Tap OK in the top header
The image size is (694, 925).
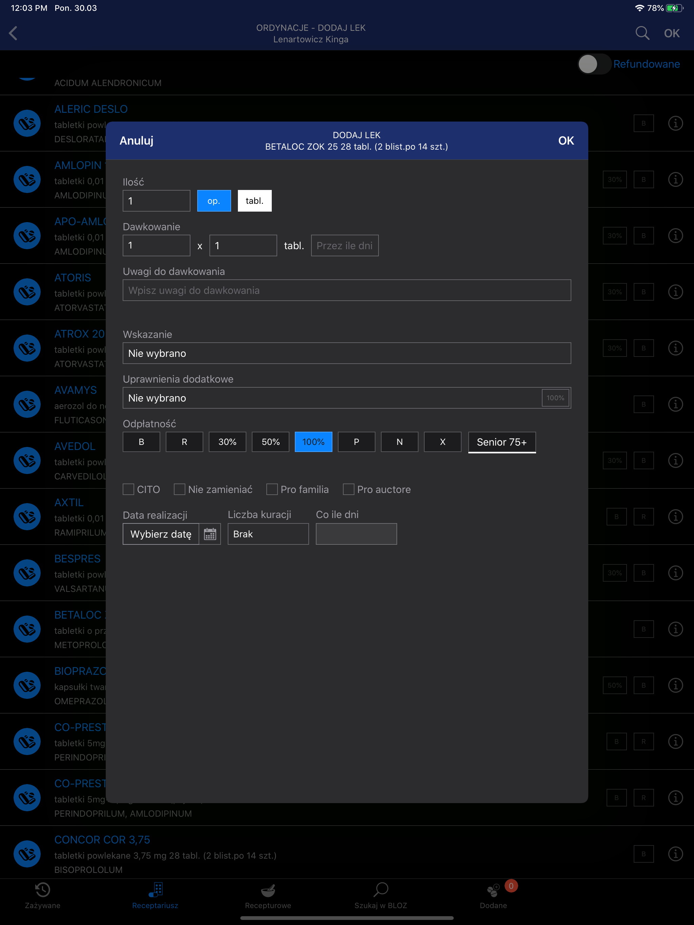point(672,33)
